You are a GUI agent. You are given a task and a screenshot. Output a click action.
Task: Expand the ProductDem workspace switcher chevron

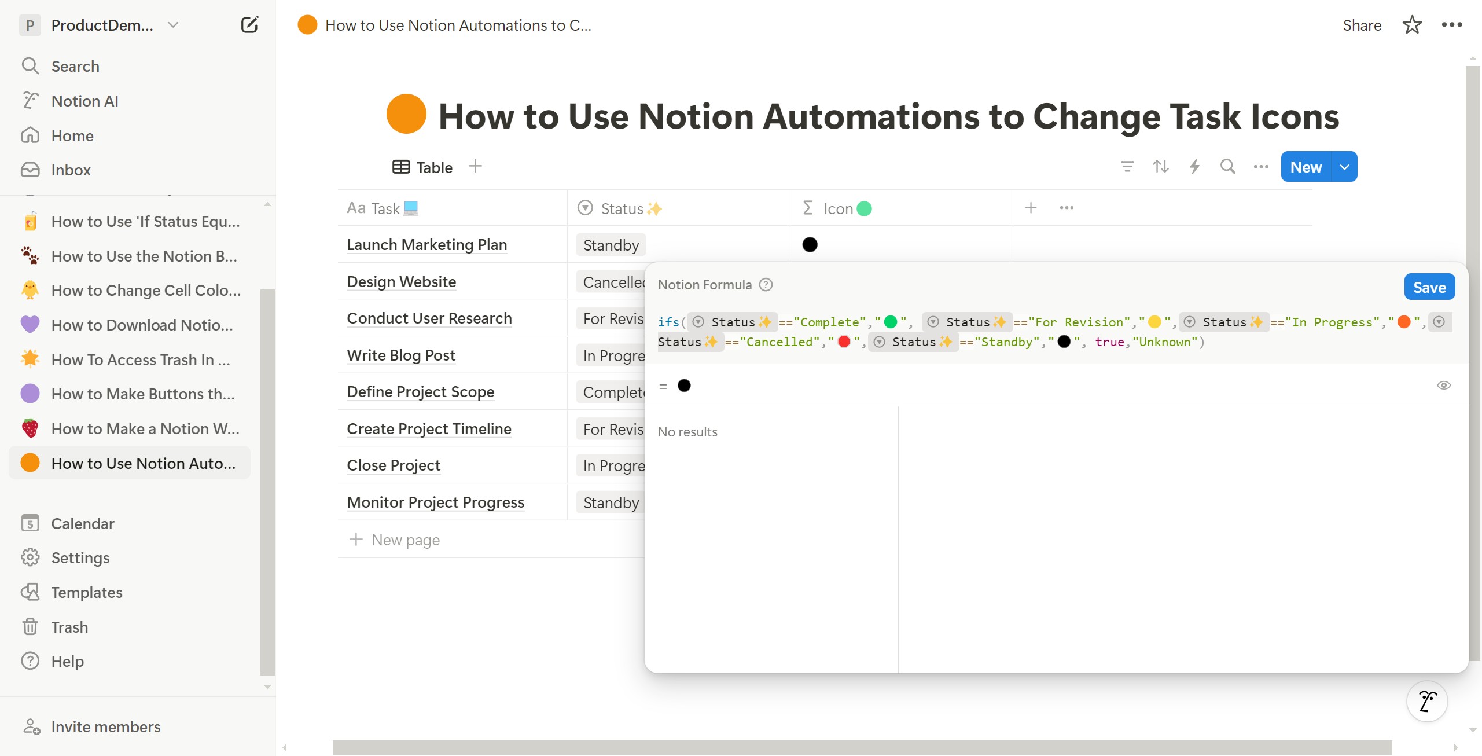(172, 25)
